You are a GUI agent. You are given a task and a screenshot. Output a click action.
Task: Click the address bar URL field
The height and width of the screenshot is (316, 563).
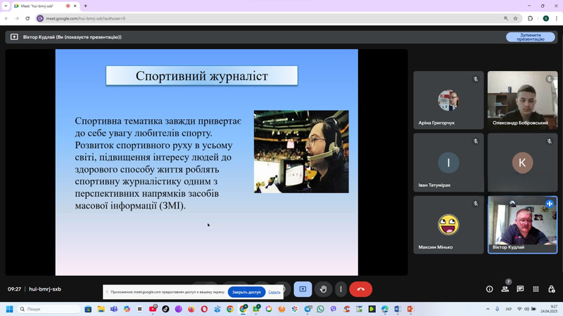[x=270, y=18]
